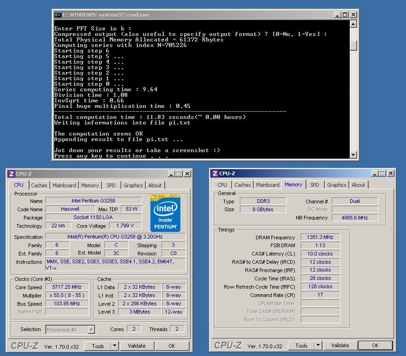Click the DRAM Frequency 1351.3 MHz value

click(x=320, y=237)
